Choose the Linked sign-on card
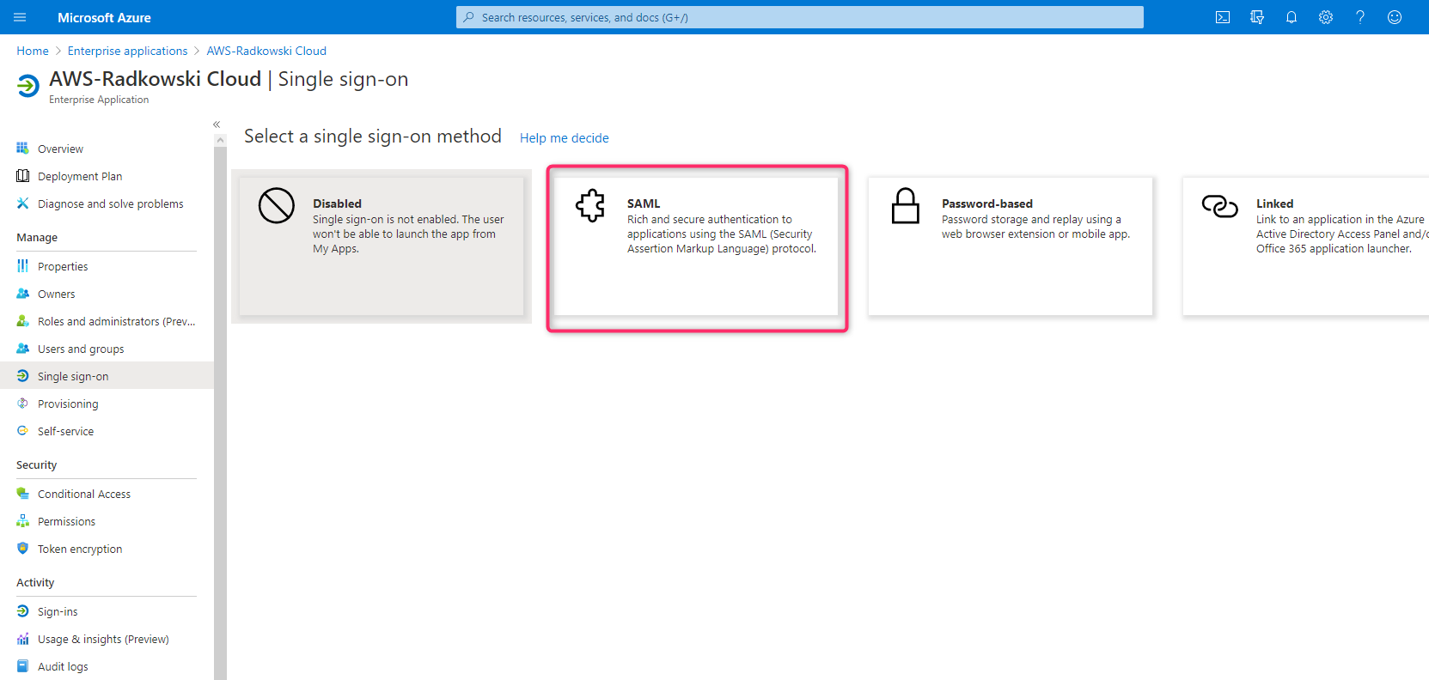Viewport: 1429px width, 680px height. click(x=1306, y=246)
